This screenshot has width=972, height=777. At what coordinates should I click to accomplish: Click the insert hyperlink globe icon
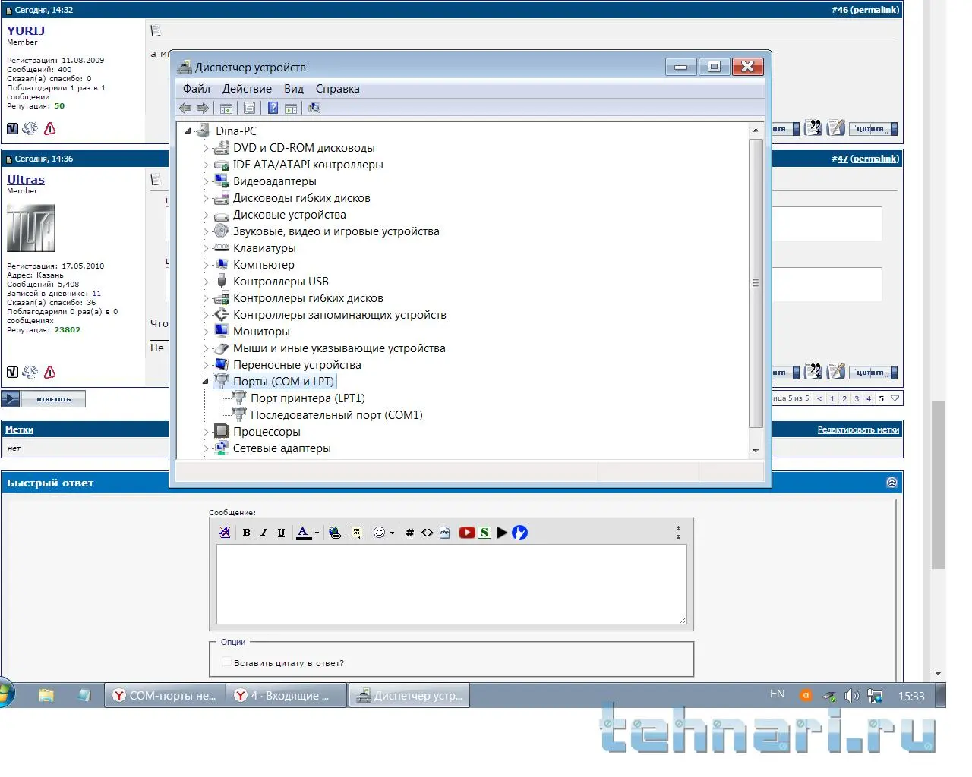click(335, 533)
